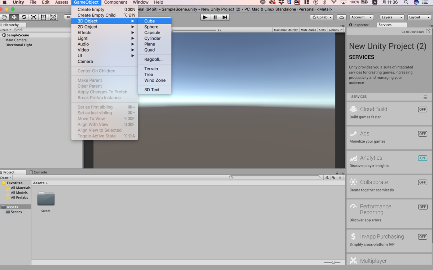This screenshot has height=270, width=433.
Task: Toggle Mute Audio in Game view
Action: (x=308, y=30)
